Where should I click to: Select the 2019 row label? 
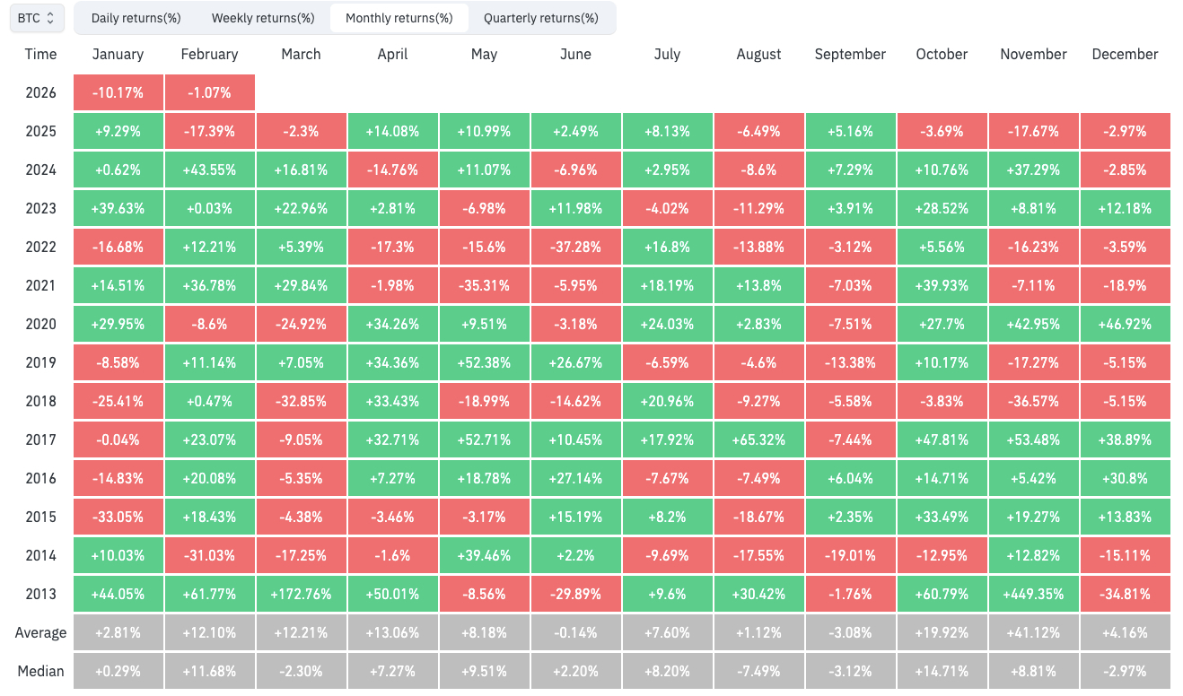click(40, 362)
